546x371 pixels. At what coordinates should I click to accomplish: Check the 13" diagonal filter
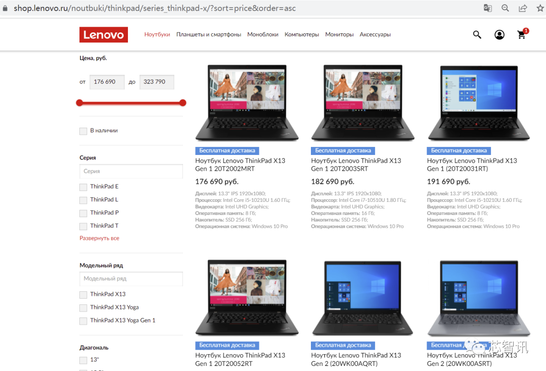[x=83, y=360]
